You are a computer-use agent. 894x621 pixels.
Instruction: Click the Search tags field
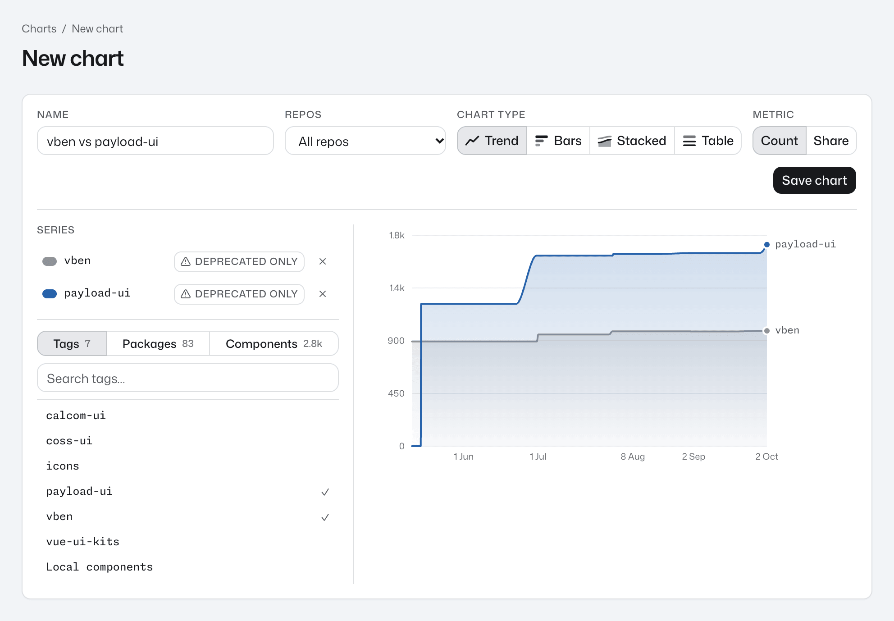click(x=188, y=378)
